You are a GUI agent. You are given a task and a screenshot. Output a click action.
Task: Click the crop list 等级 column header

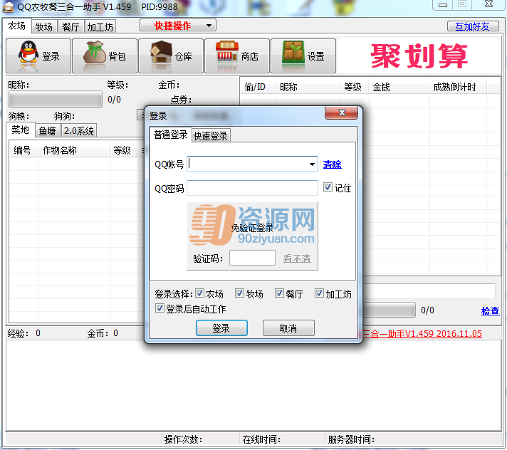pos(124,150)
